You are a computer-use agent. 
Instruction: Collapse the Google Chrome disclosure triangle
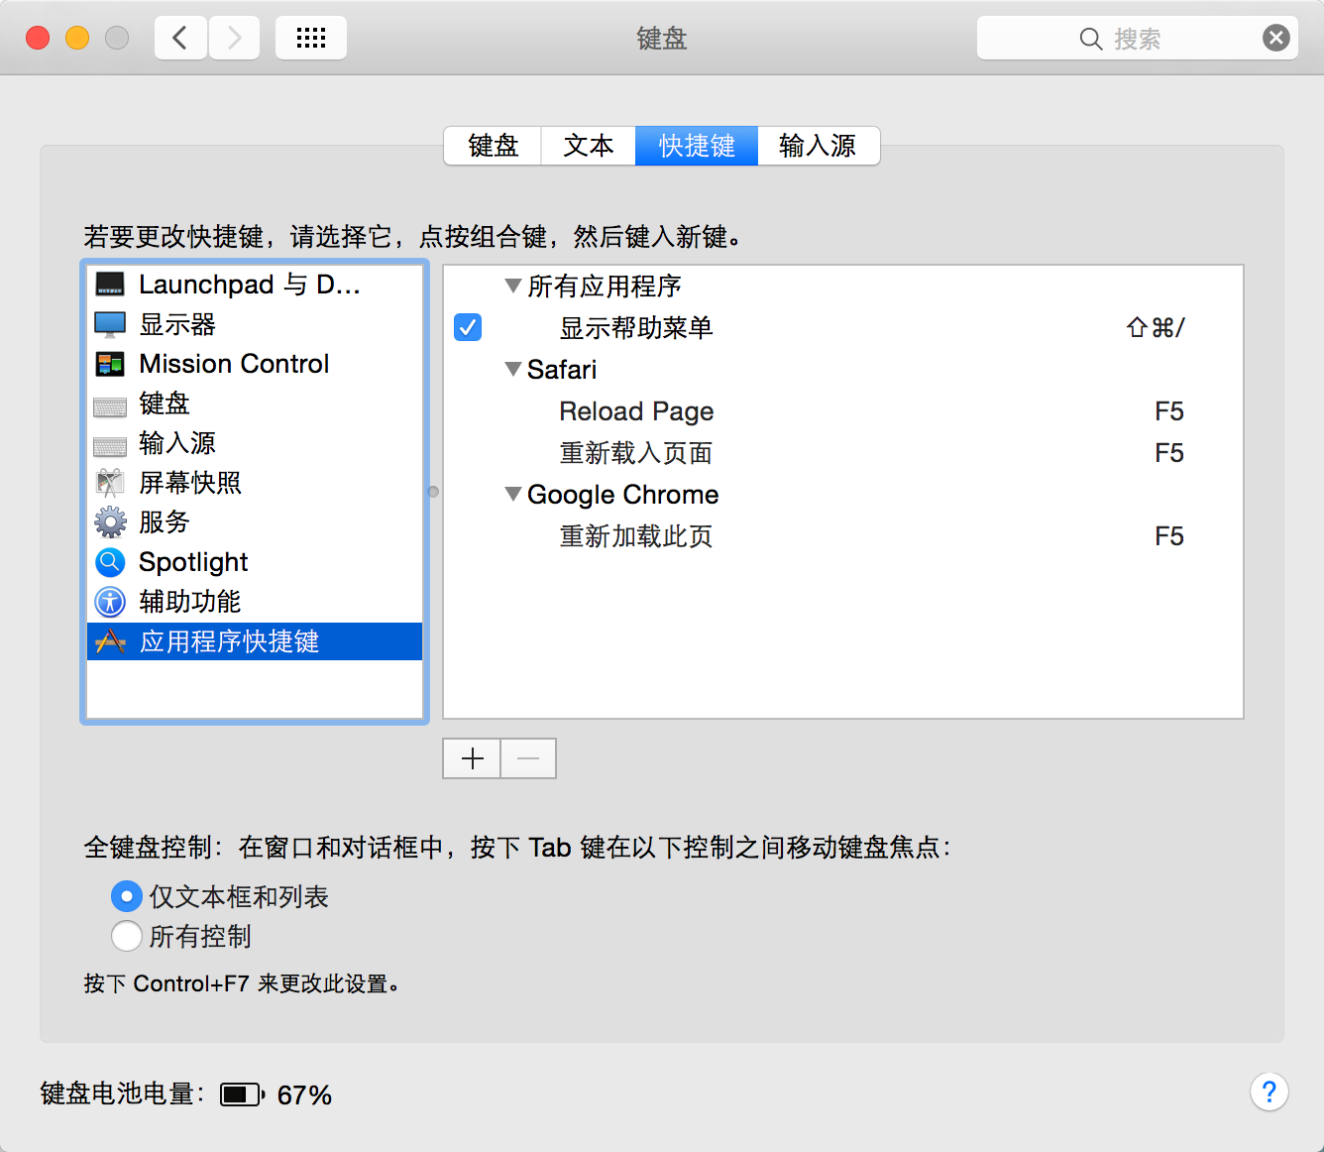(x=513, y=494)
